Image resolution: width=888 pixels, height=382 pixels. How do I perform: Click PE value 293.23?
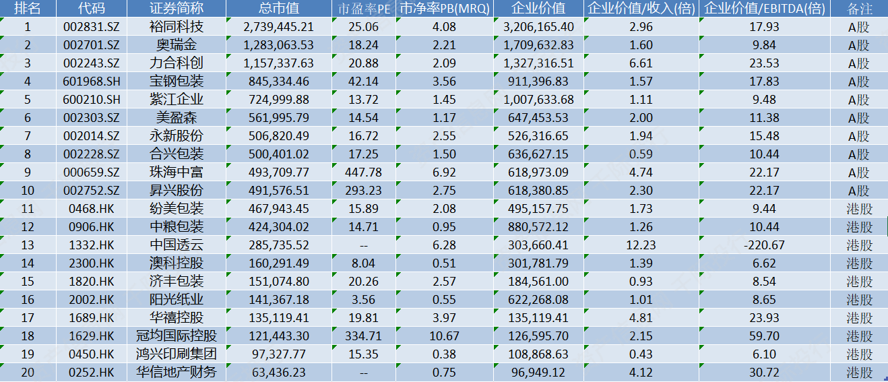coord(364,191)
